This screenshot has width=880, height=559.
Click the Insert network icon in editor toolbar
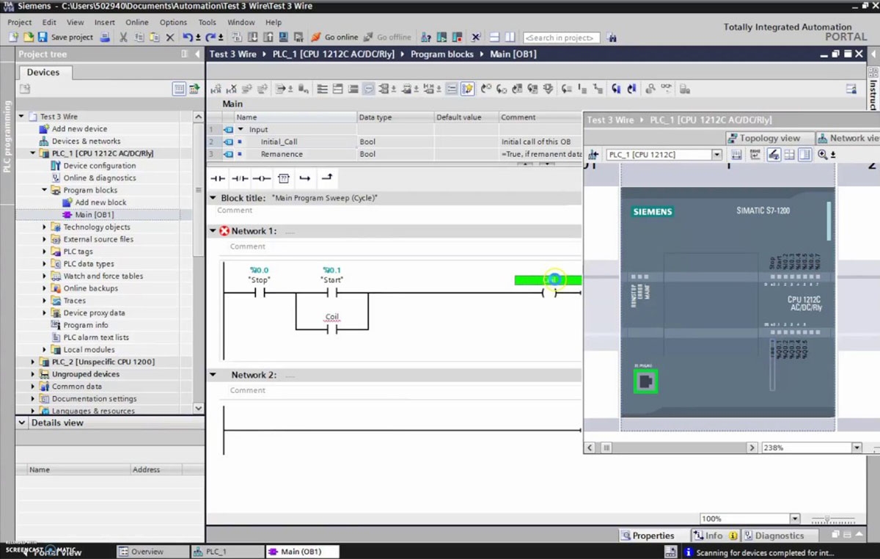click(216, 89)
